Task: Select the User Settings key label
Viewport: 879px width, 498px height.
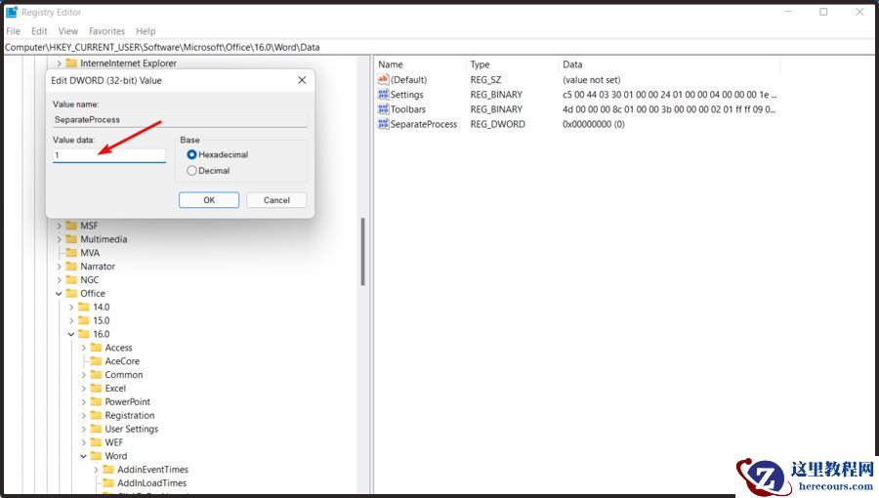Action: coord(131,429)
